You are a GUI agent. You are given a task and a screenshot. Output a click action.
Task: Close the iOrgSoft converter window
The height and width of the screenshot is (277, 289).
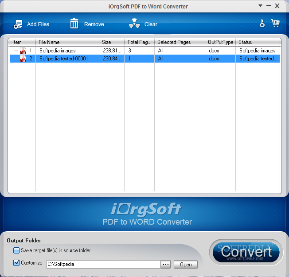coord(277,6)
